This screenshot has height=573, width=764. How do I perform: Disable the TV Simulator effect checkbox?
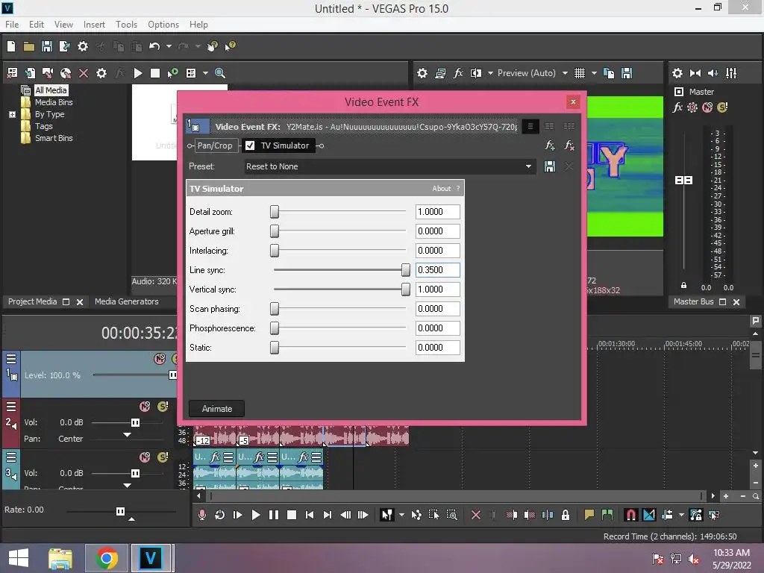tap(250, 145)
